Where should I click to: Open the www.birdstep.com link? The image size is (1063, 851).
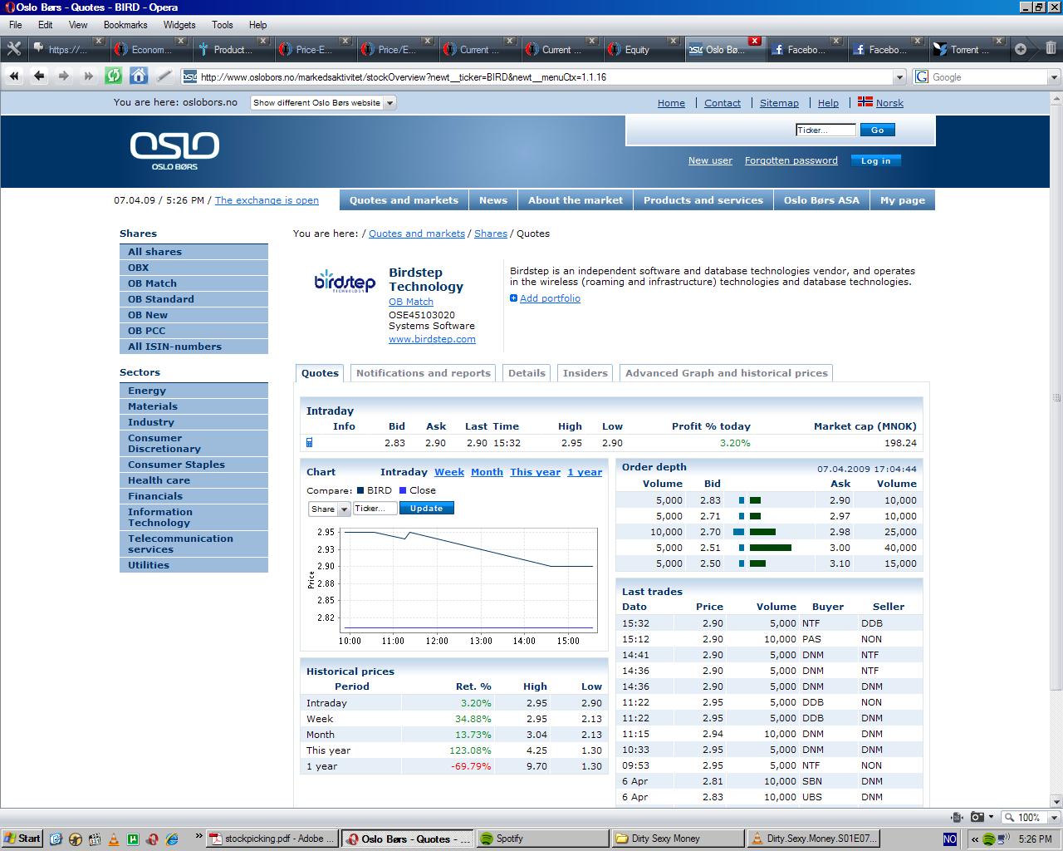point(432,339)
